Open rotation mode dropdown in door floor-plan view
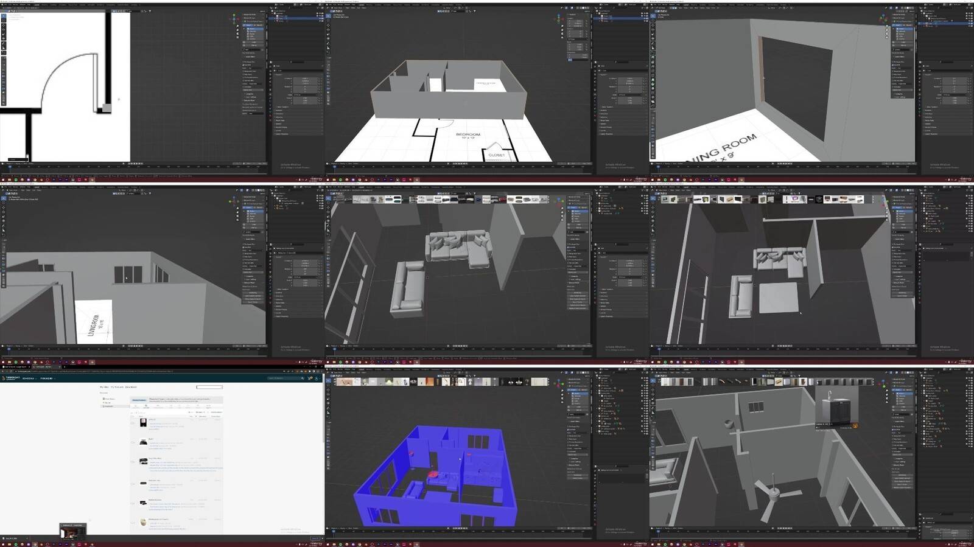The height and width of the screenshot is (547, 974). pyautogui.click(x=306, y=95)
